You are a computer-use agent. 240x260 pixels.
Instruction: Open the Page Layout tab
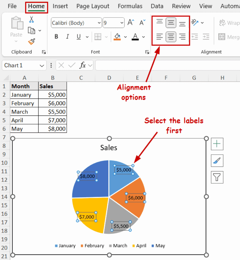93,6
